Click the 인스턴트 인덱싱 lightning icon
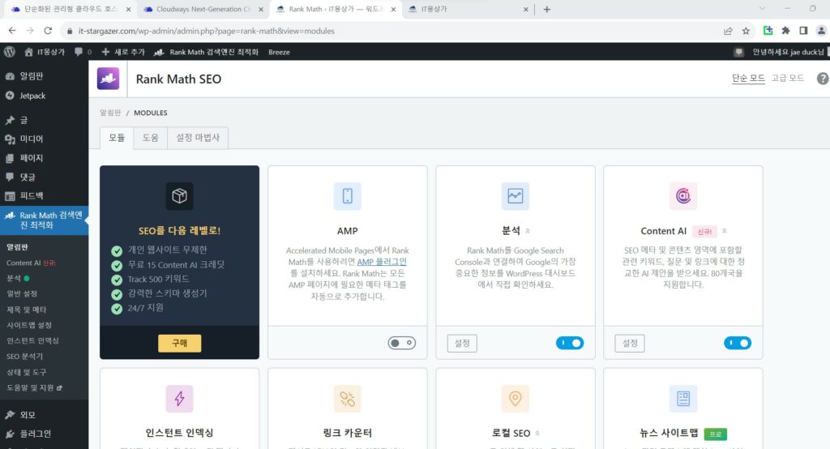The height and width of the screenshot is (449, 830). click(179, 399)
